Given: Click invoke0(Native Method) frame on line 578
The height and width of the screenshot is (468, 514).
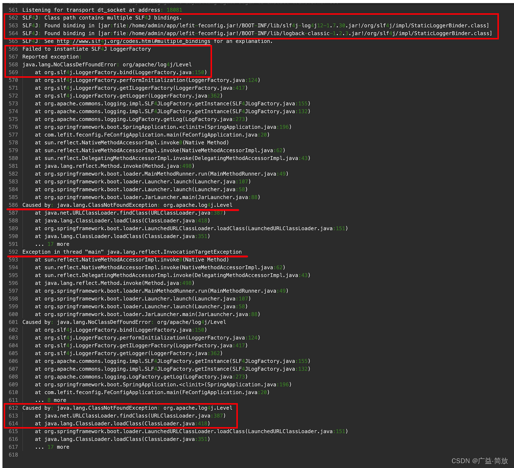Looking at the screenshot, I should [x=132, y=143].
